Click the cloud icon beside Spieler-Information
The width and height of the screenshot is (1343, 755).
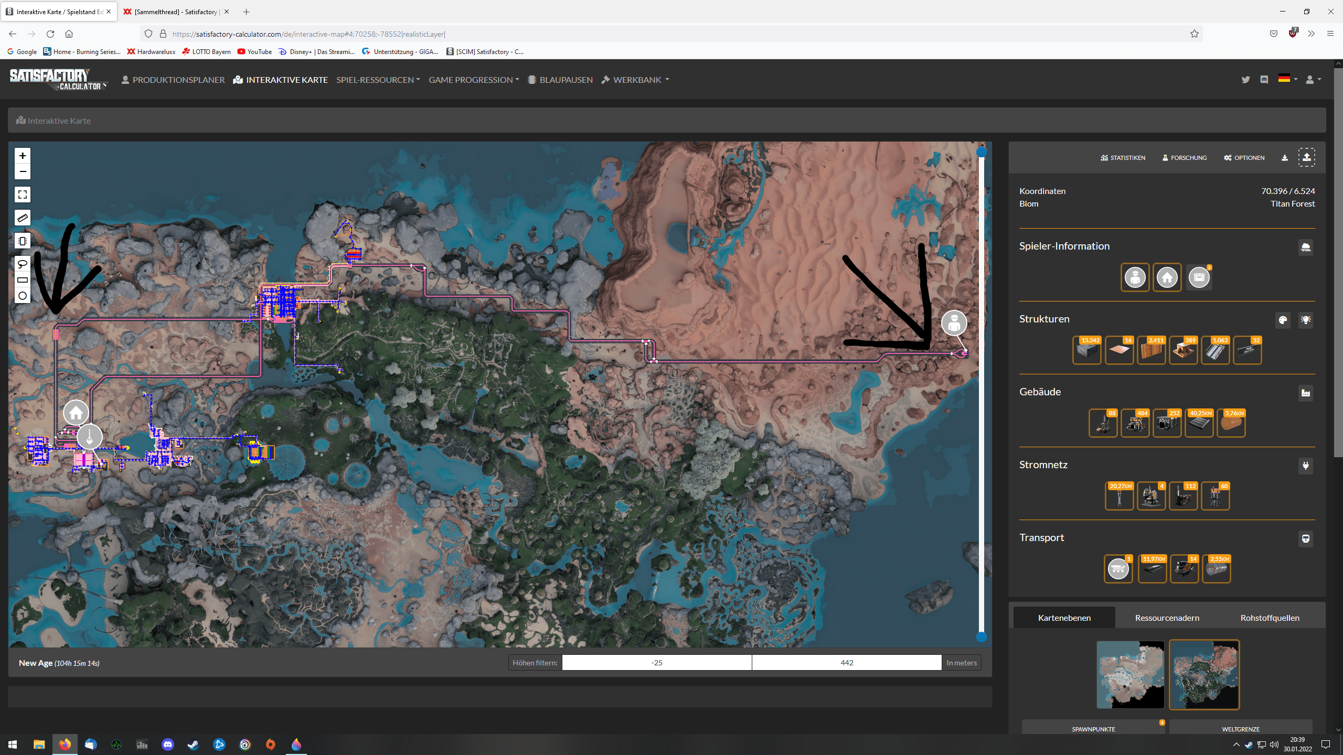pos(1306,247)
